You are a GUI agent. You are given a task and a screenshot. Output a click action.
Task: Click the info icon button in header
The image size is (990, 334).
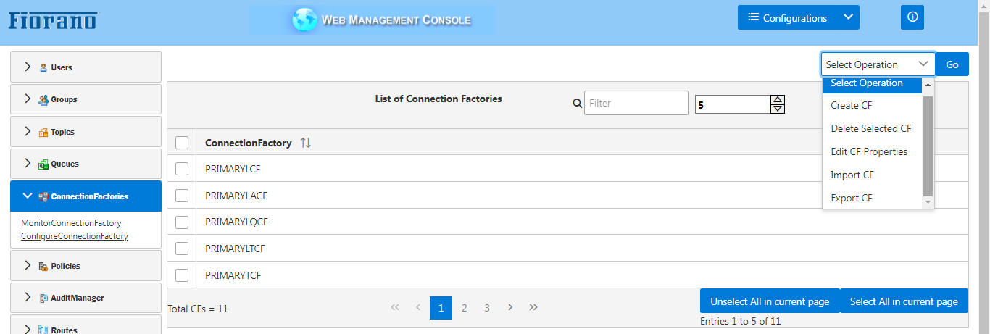tap(912, 17)
